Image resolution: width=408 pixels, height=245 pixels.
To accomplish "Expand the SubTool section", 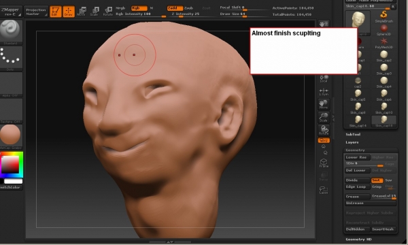I will point(353,134).
